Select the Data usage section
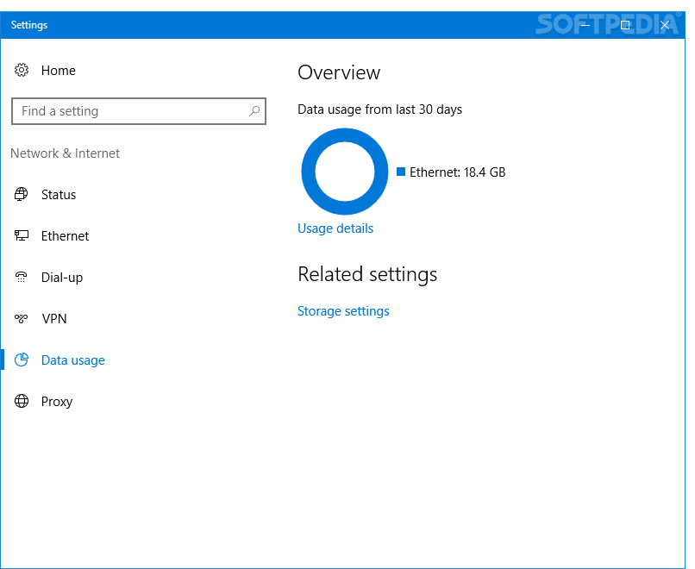 coord(73,360)
